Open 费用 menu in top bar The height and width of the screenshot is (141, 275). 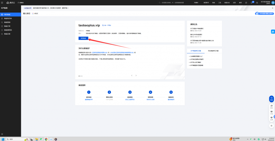click(x=240, y=3)
